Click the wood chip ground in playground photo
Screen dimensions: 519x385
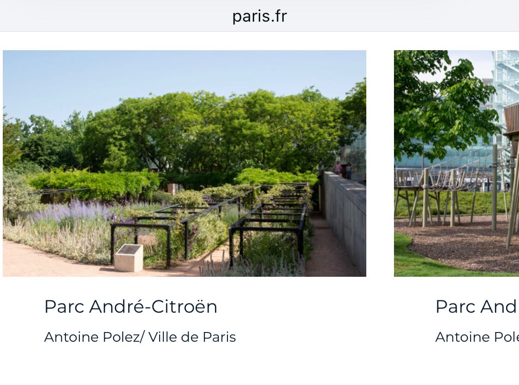click(x=463, y=245)
